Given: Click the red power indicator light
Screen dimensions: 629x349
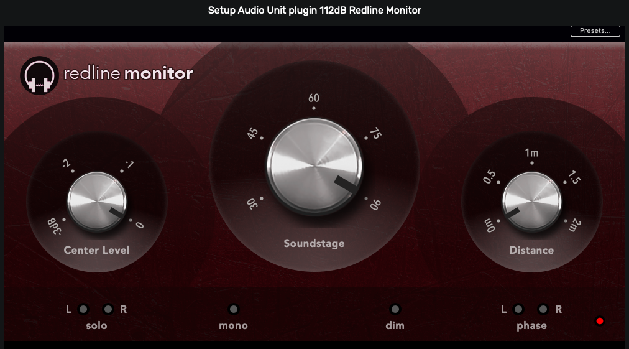Looking at the screenshot, I should click(x=600, y=321).
